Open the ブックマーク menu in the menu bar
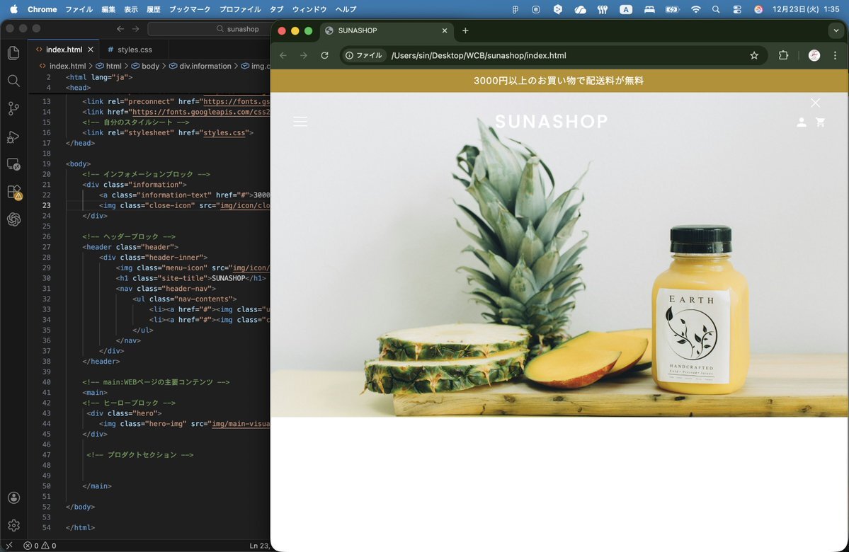The image size is (849, 552). pos(189,9)
